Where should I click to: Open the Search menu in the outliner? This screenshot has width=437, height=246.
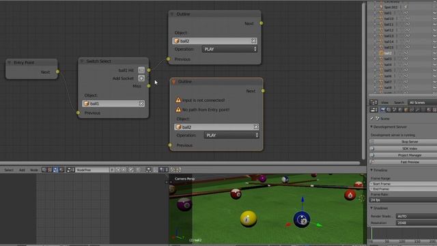coord(399,102)
